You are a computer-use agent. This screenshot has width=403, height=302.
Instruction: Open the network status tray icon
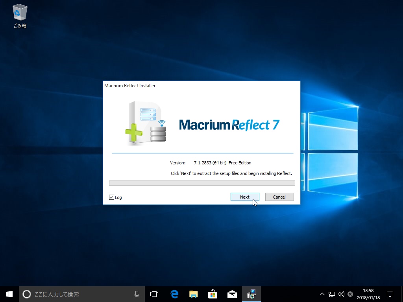tap(331, 294)
